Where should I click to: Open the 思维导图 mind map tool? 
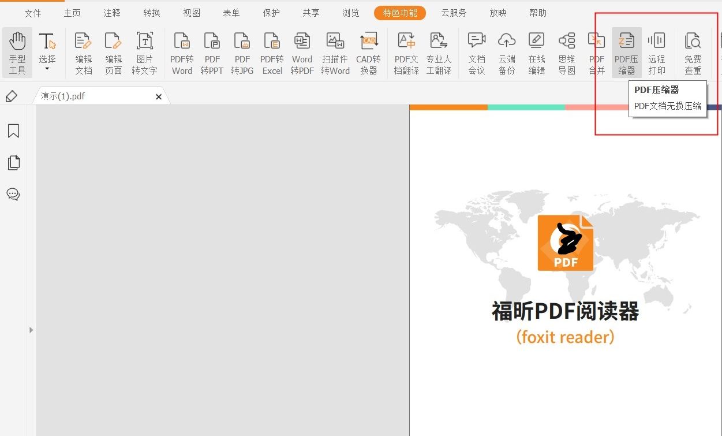point(566,53)
